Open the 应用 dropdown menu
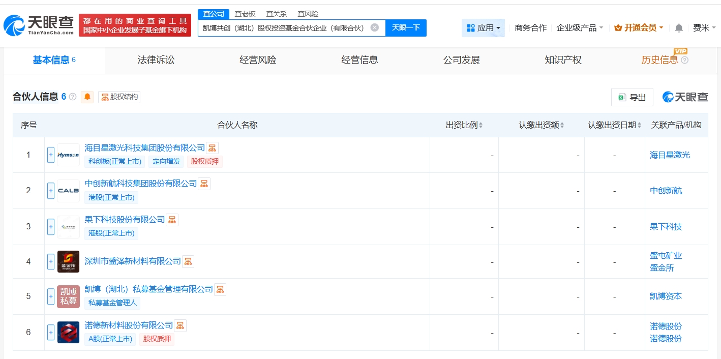This screenshot has width=721, height=359. click(483, 28)
